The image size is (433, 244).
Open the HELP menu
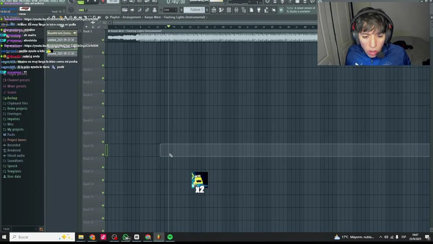[x=62, y=1]
